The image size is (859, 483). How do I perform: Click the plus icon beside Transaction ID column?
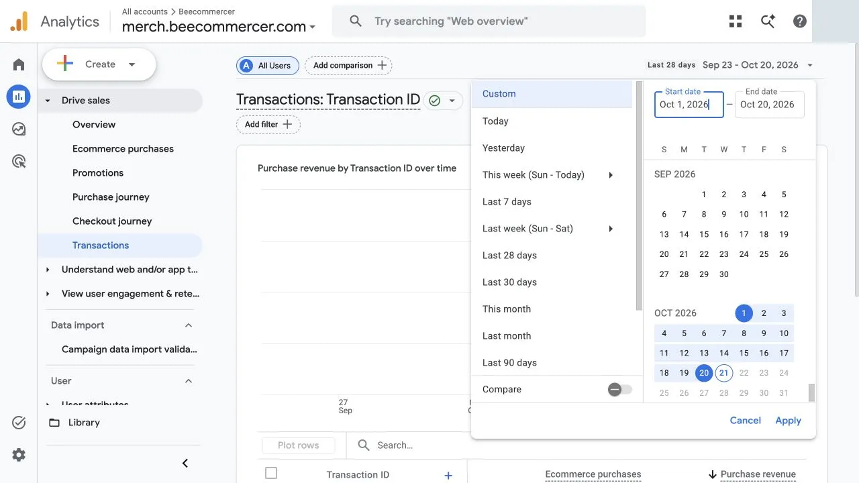point(448,475)
